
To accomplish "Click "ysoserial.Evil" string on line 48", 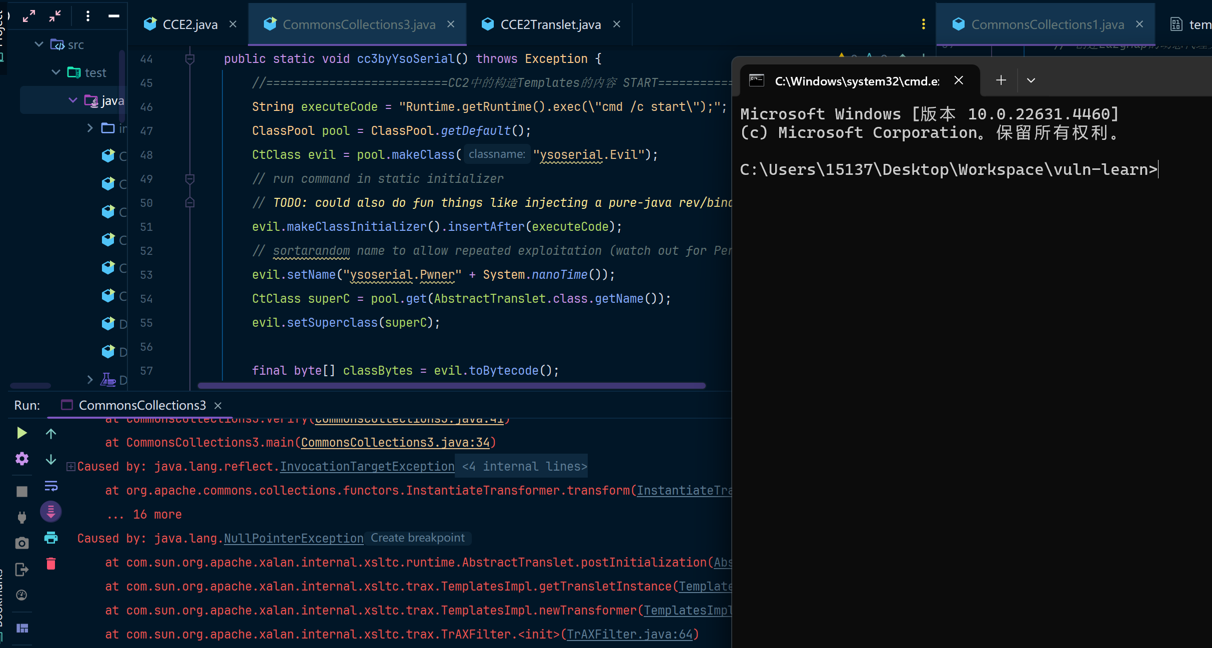I will 589,155.
